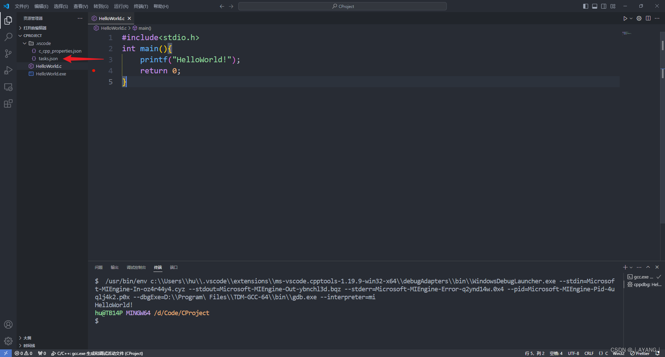Maximize the terminal panel size
This screenshot has width=665, height=357.
click(x=648, y=267)
